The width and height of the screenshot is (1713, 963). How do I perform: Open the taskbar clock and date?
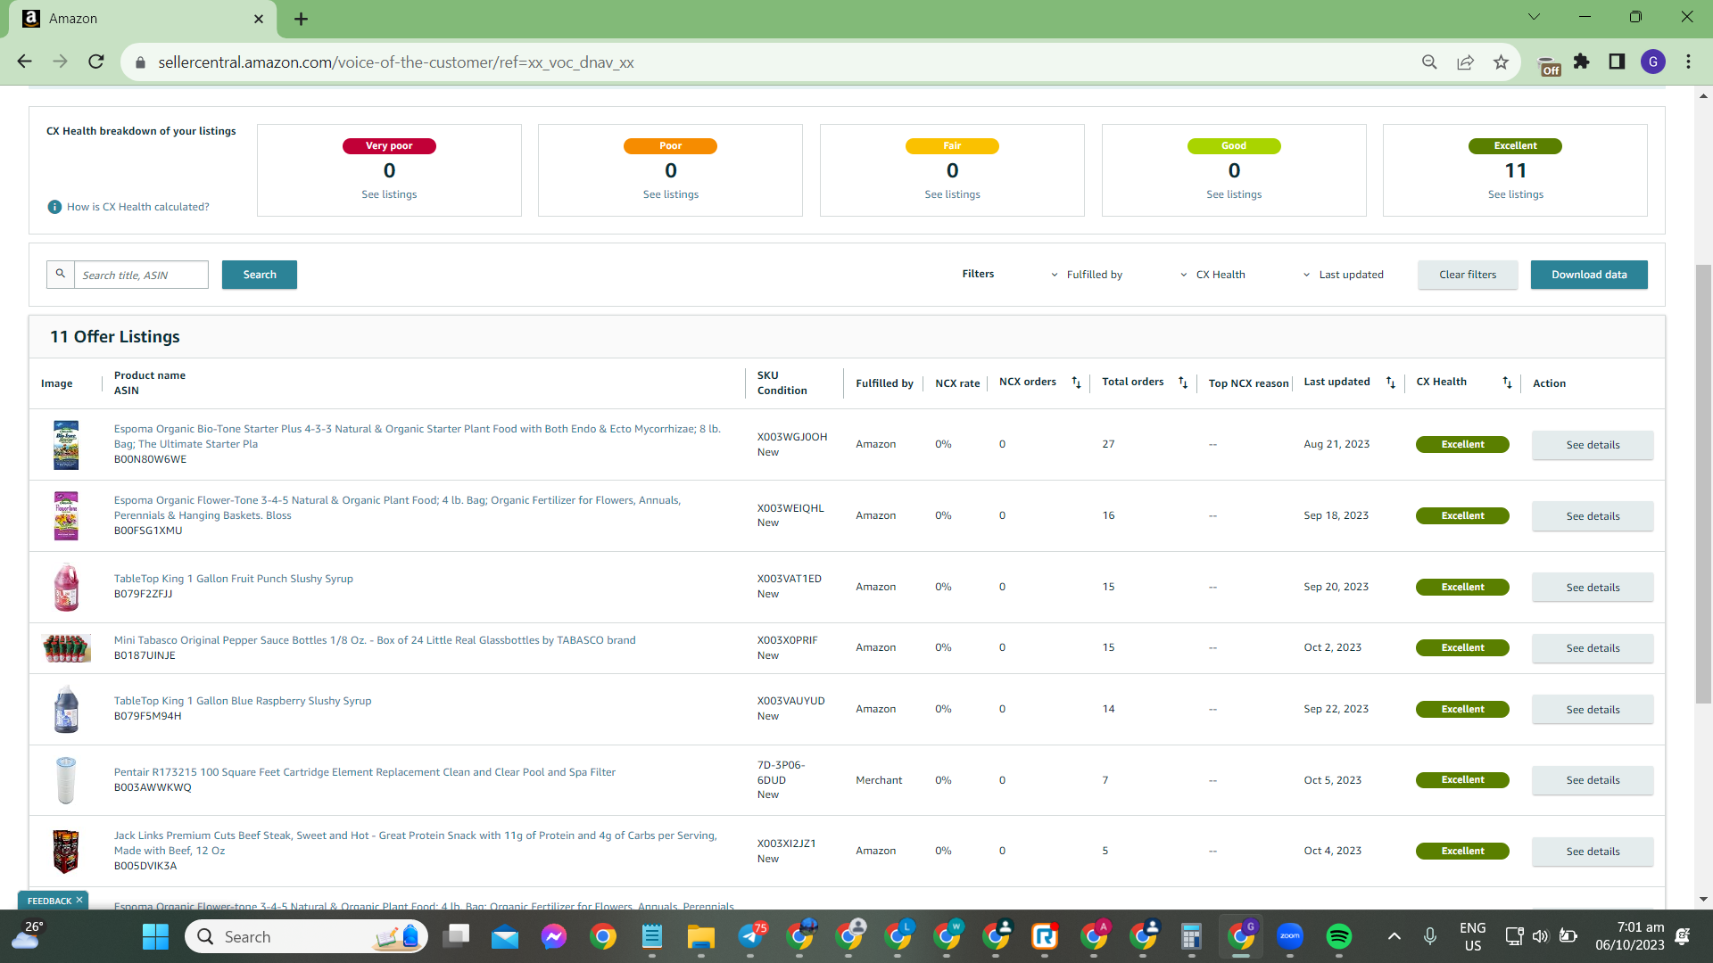1629,936
